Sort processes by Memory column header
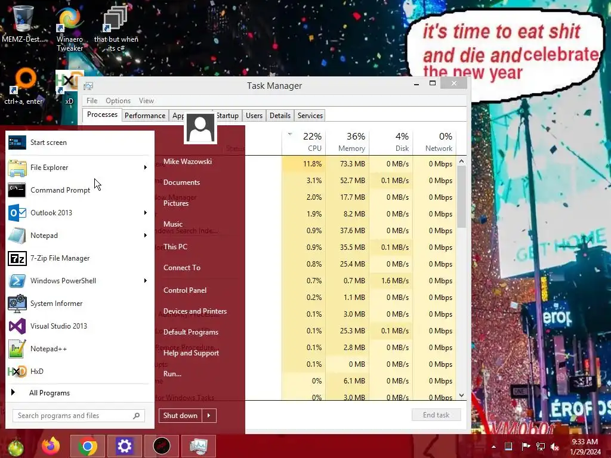The height and width of the screenshot is (458, 611). click(348, 142)
